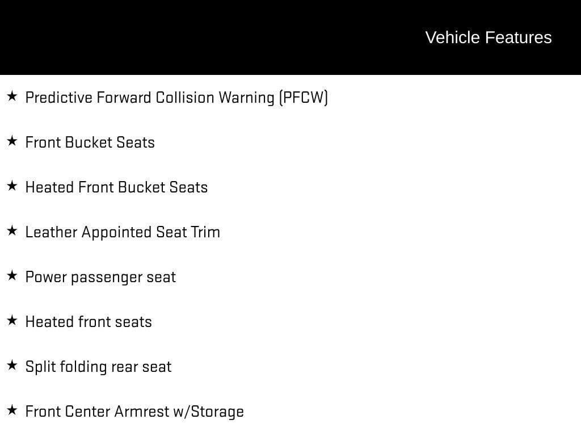
Task: Click the (PFCW) abbreviation in the first feature
Action: point(303,98)
